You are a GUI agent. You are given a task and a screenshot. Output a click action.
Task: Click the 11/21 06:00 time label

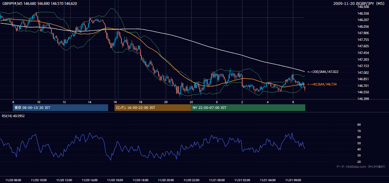[293, 180]
